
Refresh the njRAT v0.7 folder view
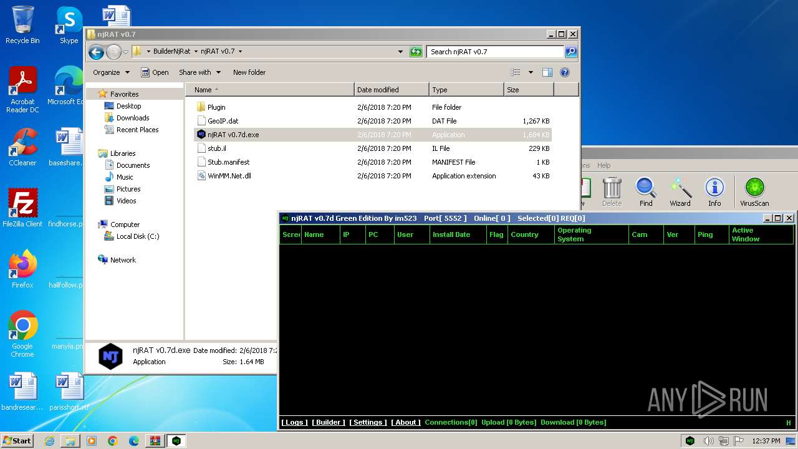416,52
